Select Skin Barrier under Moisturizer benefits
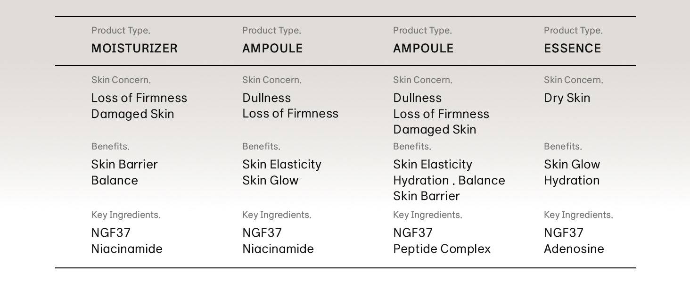 [124, 164]
